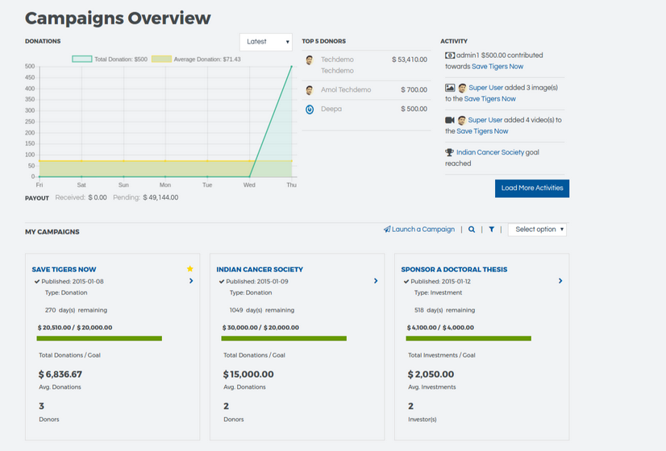The width and height of the screenshot is (666, 451).
Task: Click the trophy icon for goal reached activity
Action: (450, 152)
